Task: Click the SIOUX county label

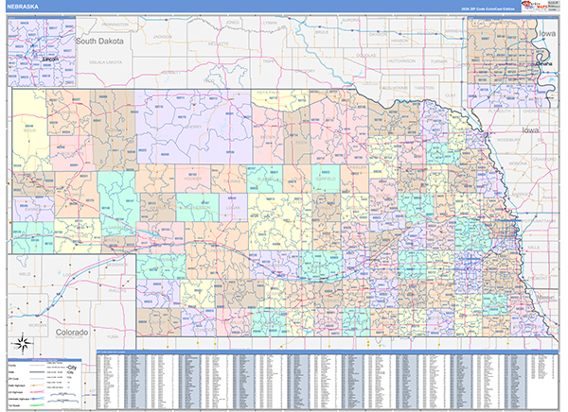Action: click(29, 130)
